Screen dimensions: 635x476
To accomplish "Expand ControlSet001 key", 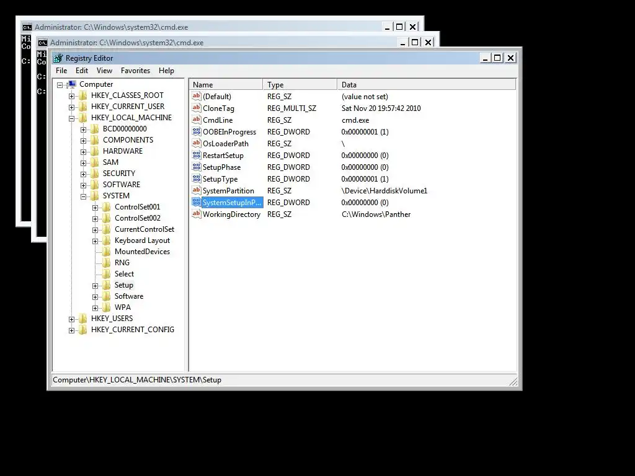I will pyautogui.click(x=95, y=208).
